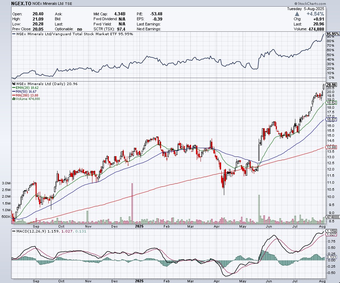
Task: Click the Optionable value 'no'
Action: (x=80, y=29)
